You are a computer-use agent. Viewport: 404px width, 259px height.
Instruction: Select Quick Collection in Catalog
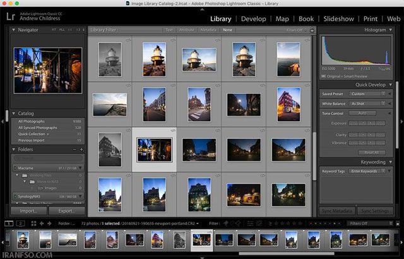[x=49, y=134]
